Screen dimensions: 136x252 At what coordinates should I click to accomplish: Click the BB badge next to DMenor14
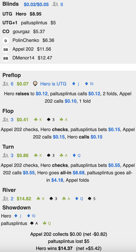6,58
